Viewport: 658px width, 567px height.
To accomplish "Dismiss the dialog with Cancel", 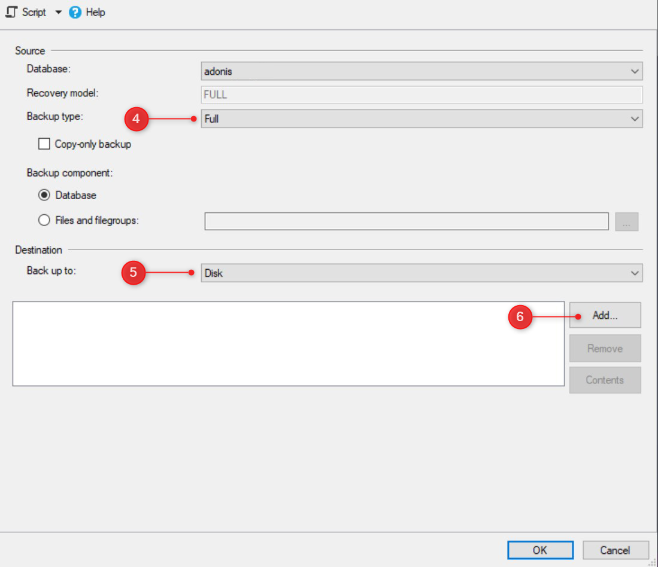I will [615, 550].
